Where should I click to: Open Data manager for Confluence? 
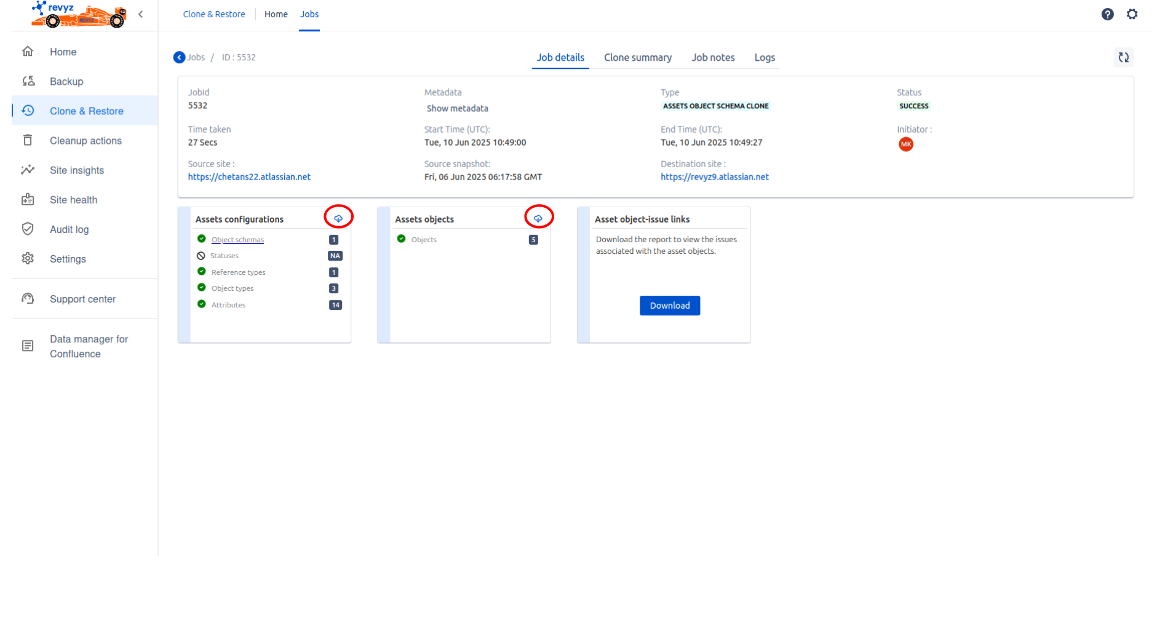tap(89, 346)
